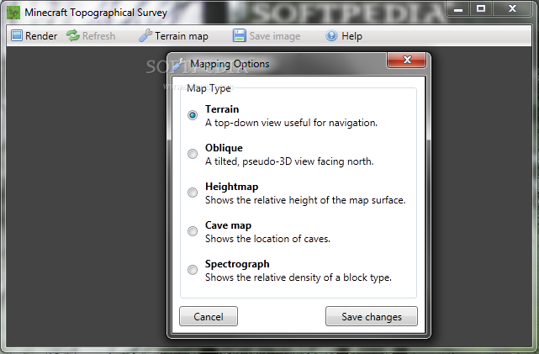The height and width of the screenshot is (354, 539).
Task: Click 'Shows the relative density of a block type.'
Action: (x=299, y=277)
